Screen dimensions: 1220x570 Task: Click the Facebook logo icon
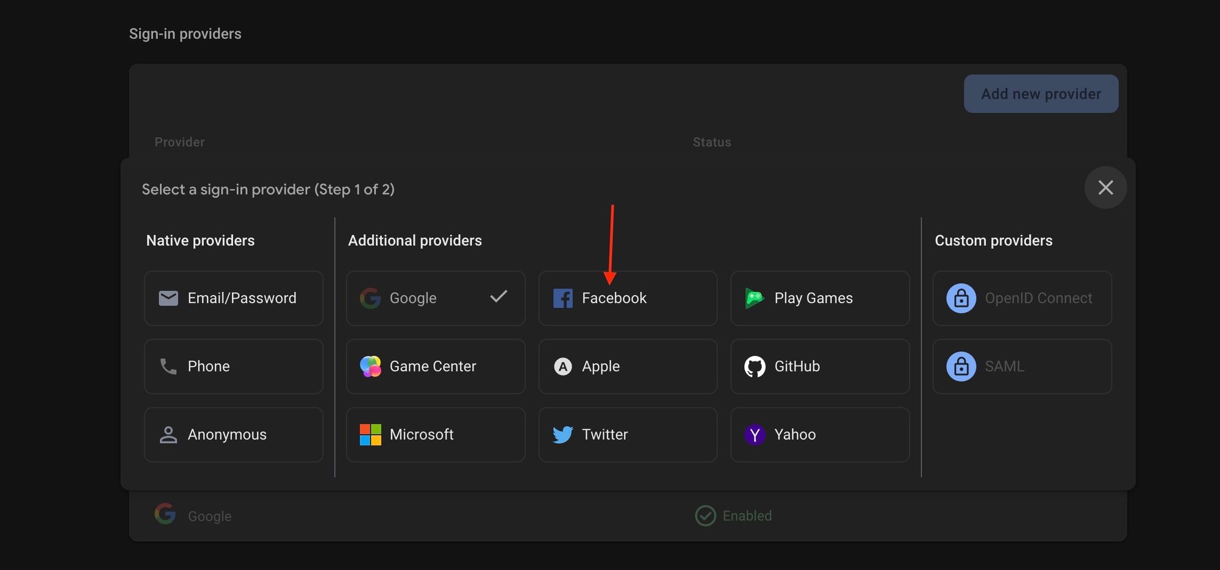562,298
